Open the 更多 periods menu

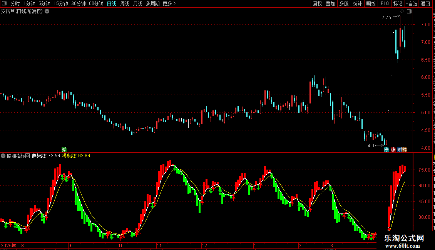[x=169, y=3]
